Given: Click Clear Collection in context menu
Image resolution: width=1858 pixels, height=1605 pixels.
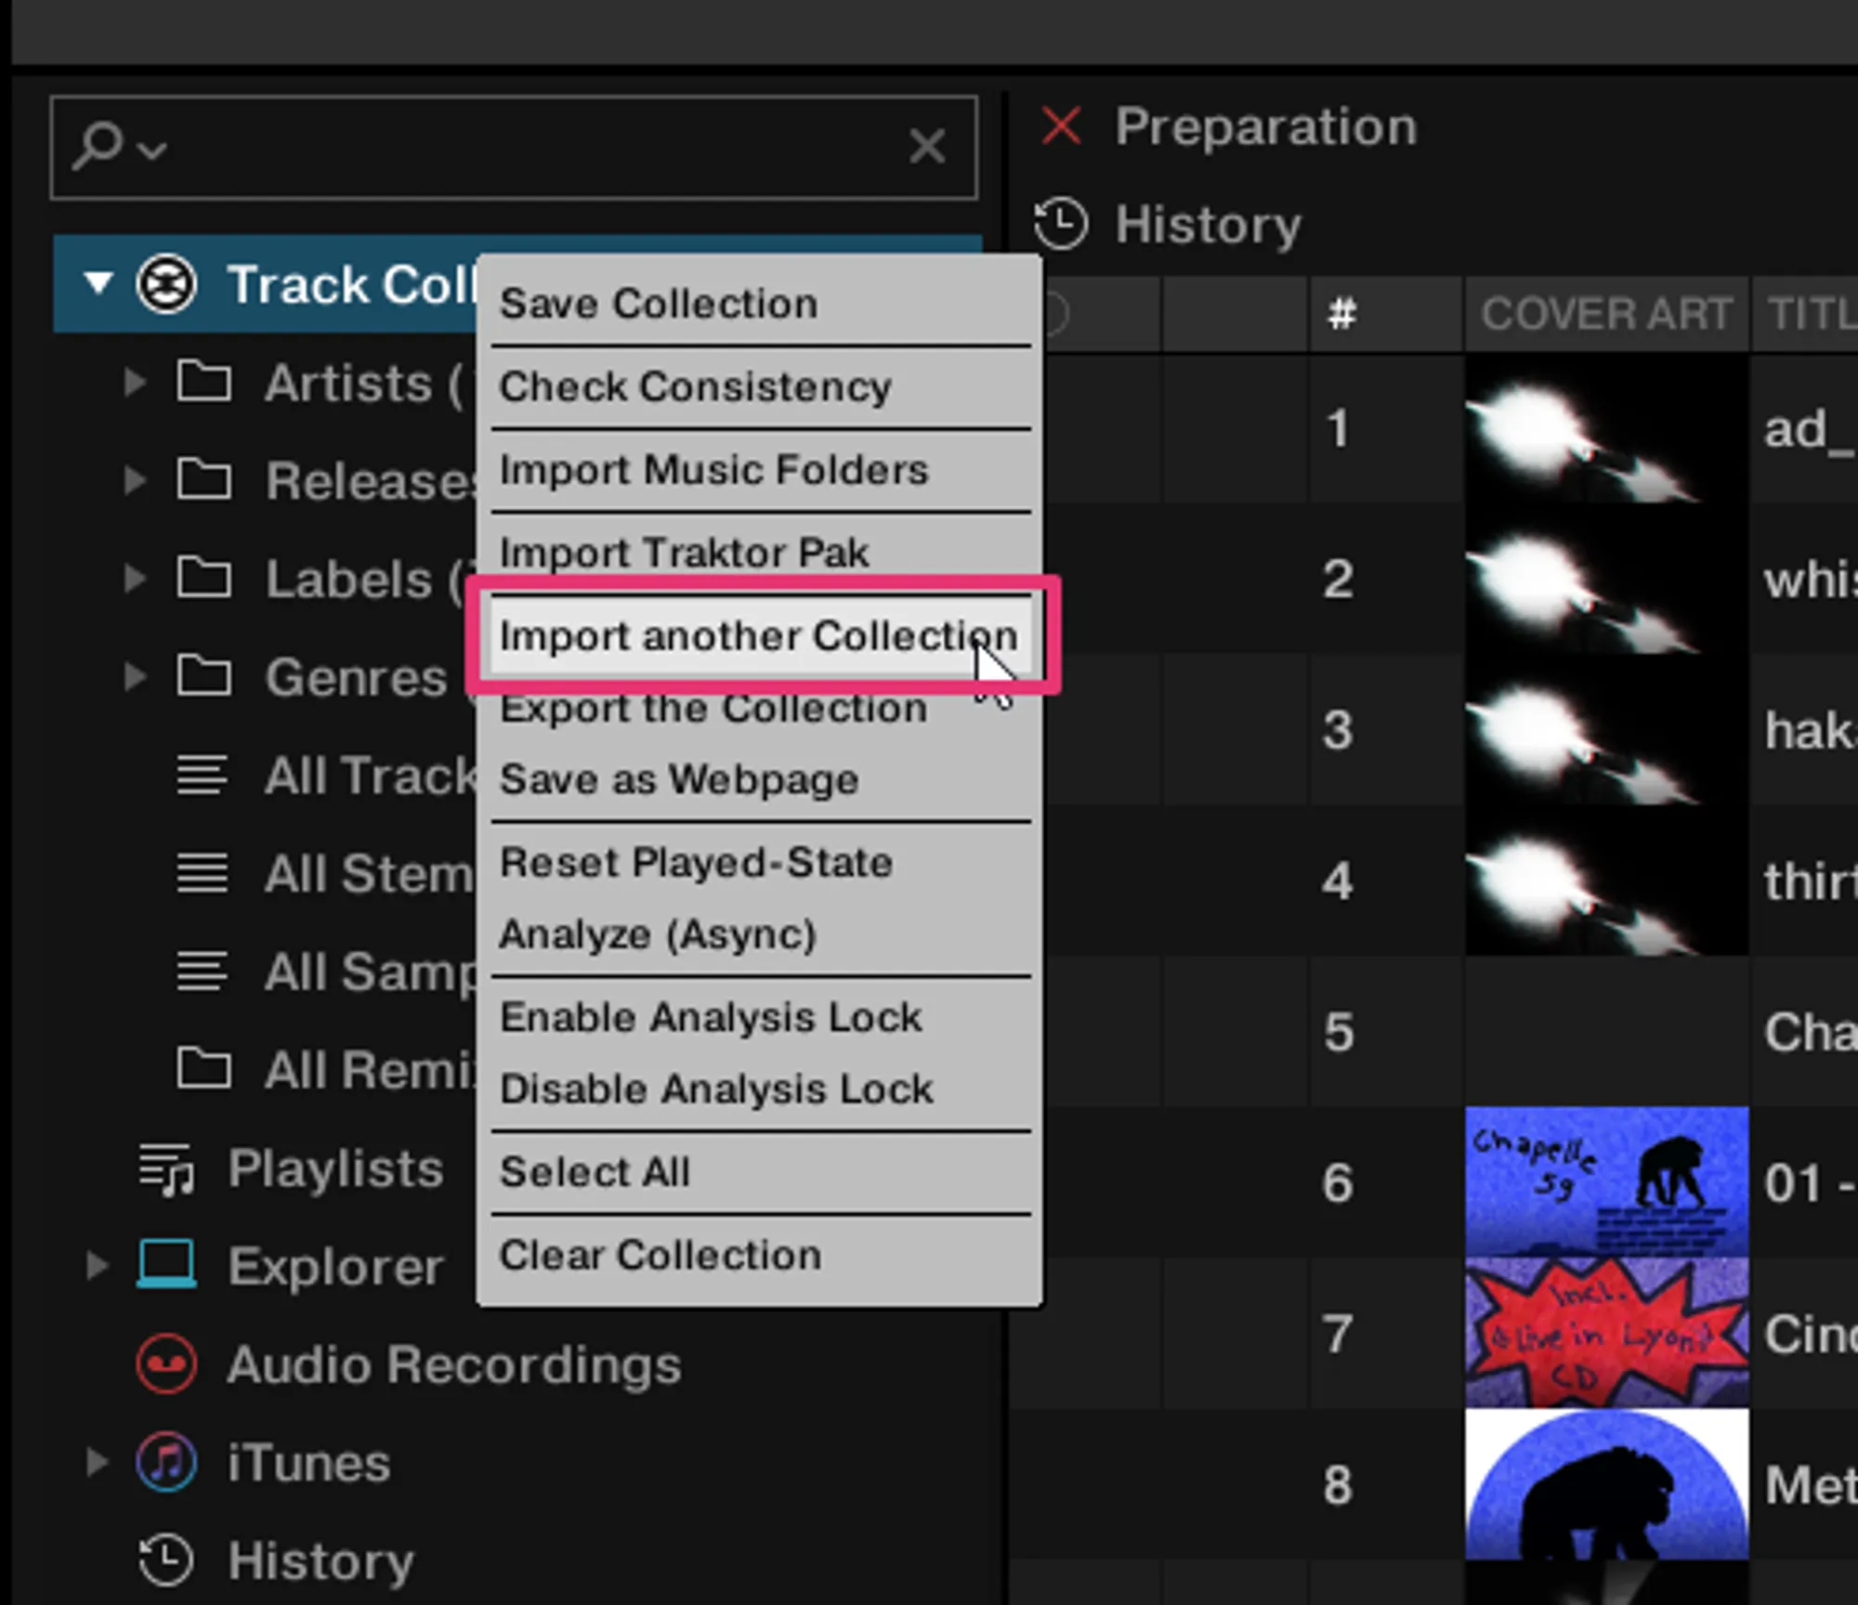Looking at the screenshot, I should 660,1256.
